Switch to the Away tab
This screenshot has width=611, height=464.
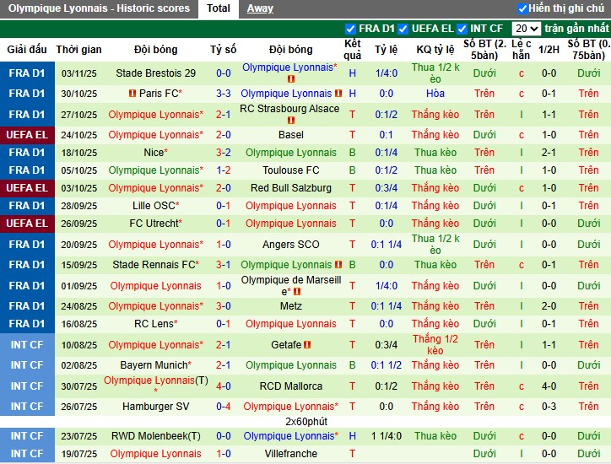click(260, 8)
